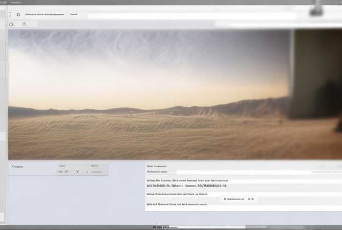Screen dimensions: 342x230
Task: Select the last radio dot in the details panel
Action: coord(254,199)
